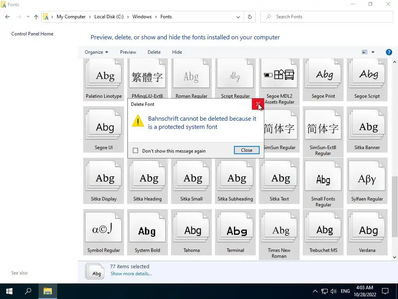
Task: Open the Windows Start menu
Action: tap(9, 291)
